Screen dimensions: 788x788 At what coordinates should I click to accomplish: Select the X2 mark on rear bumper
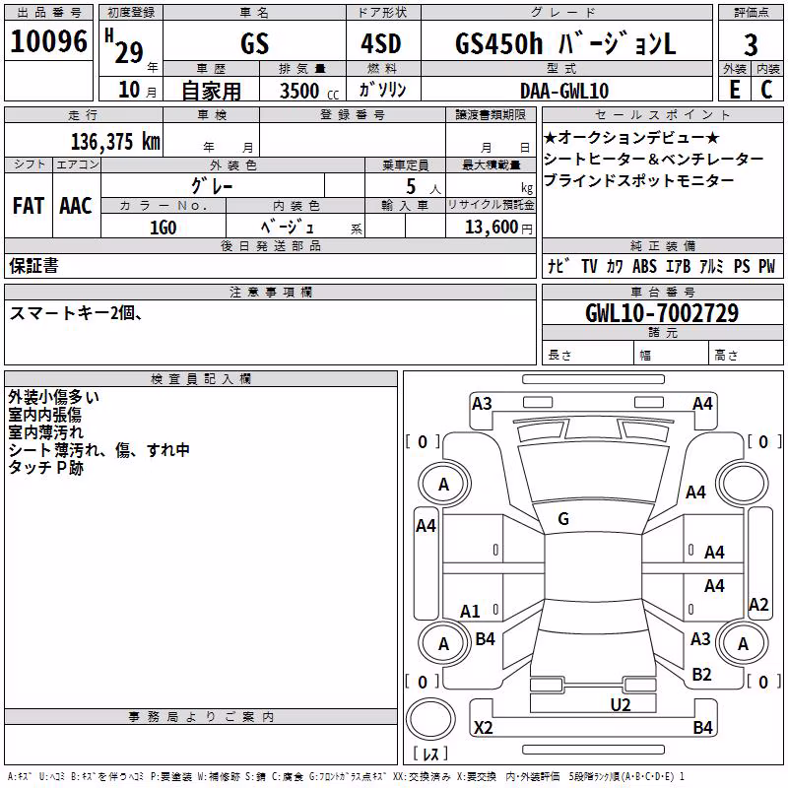[x=484, y=728]
